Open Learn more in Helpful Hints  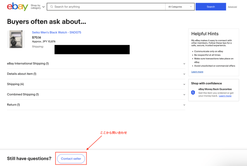197,72
